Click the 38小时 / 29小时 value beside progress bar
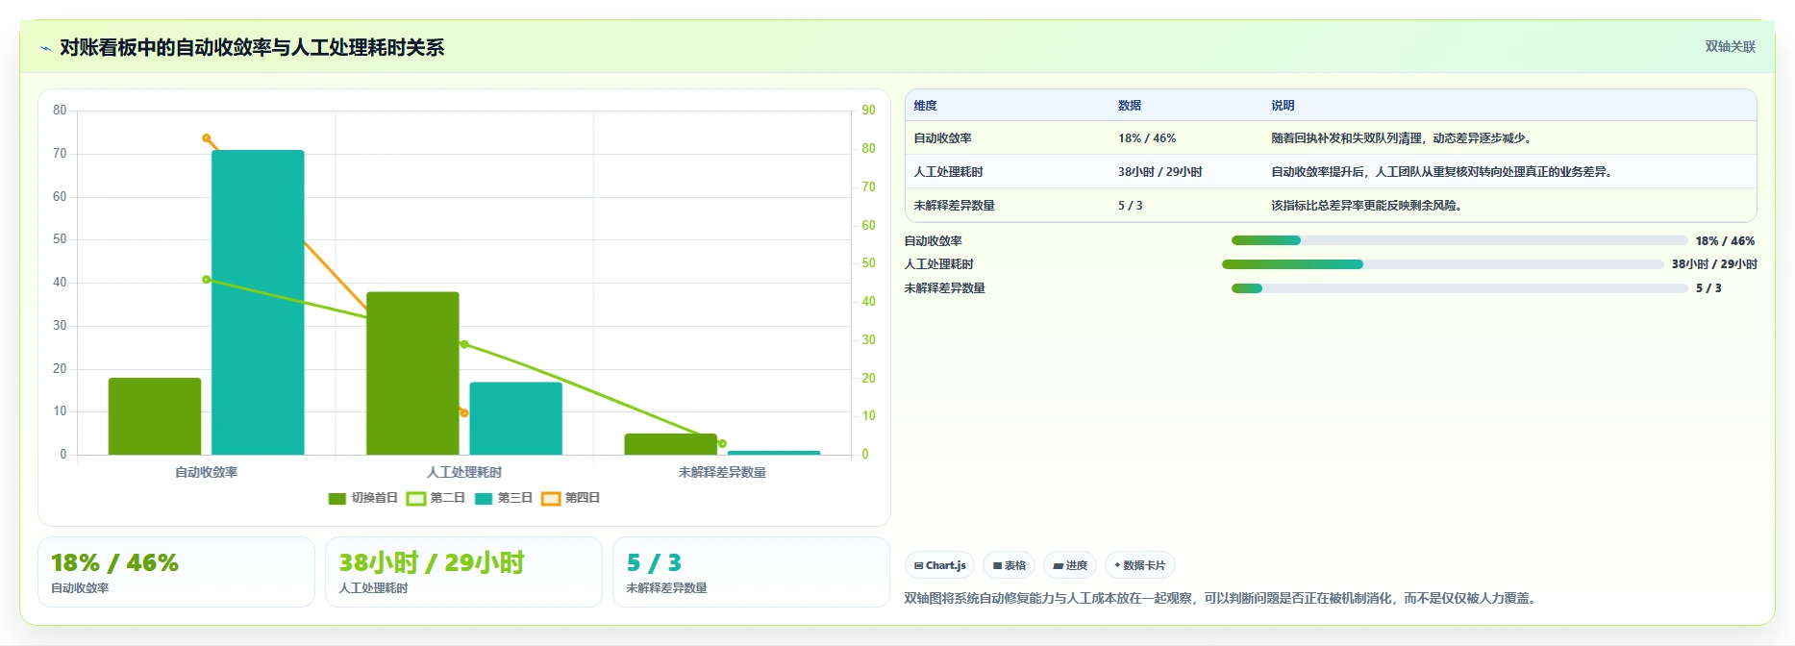1795x646 pixels. (x=1714, y=264)
